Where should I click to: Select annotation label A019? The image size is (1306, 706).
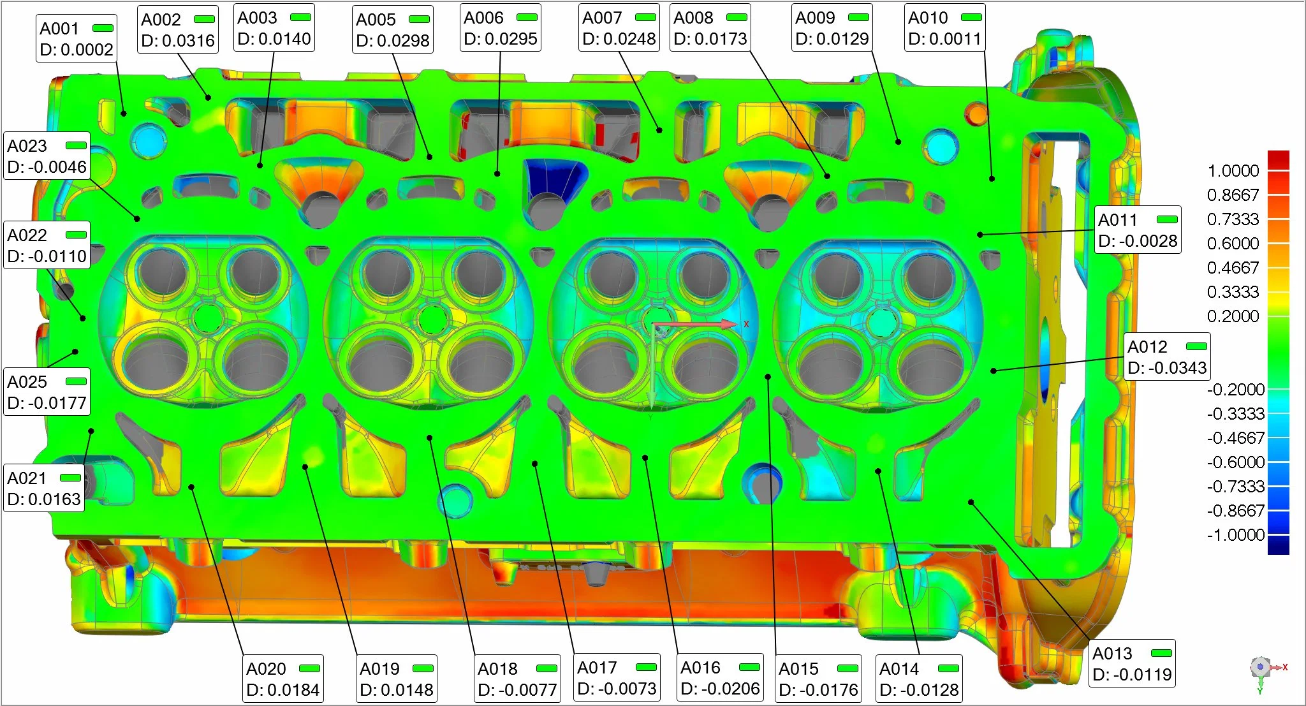(x=397, y=679)
